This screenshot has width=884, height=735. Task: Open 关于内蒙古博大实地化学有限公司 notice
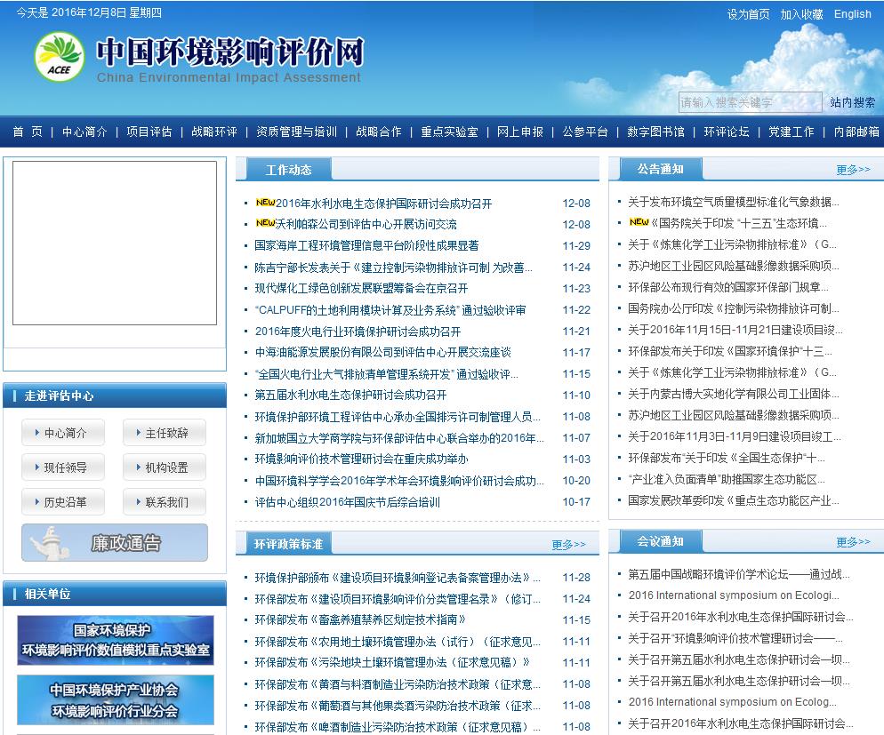(734, 394)
